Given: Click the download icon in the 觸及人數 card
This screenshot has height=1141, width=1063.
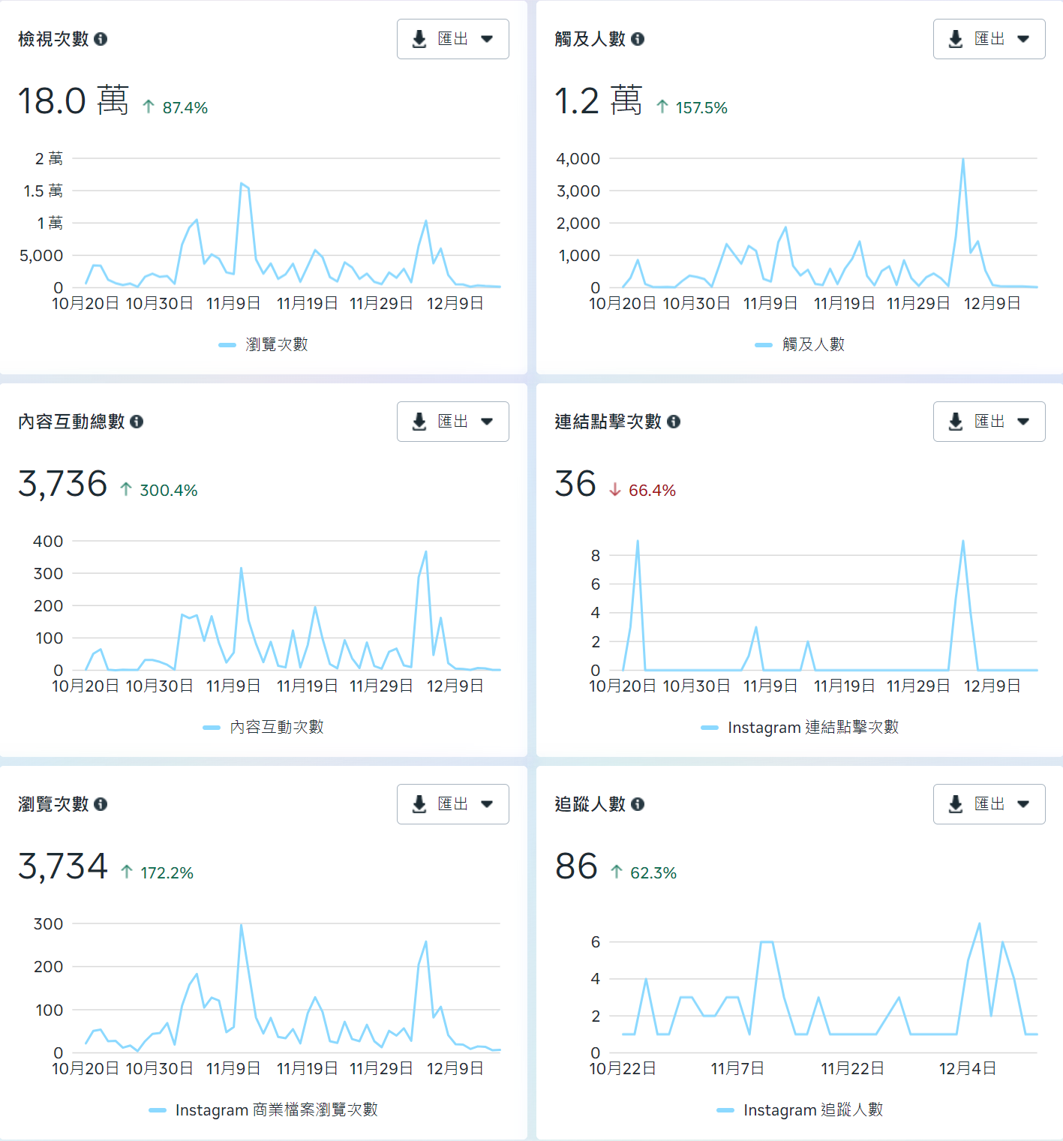Looking at the screenshot, I should pyautogui.click(x=956, y=39).
